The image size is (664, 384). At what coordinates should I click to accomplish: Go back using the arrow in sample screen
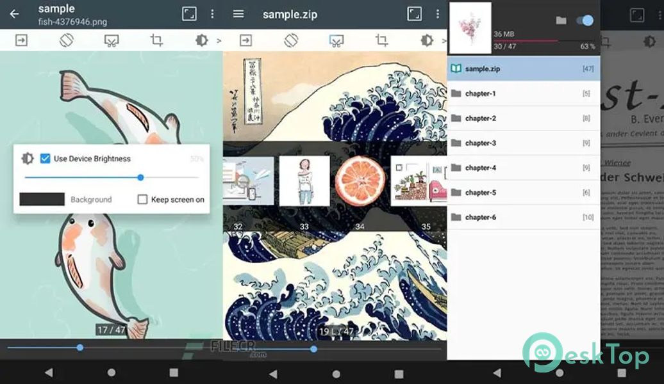point(14,14)
